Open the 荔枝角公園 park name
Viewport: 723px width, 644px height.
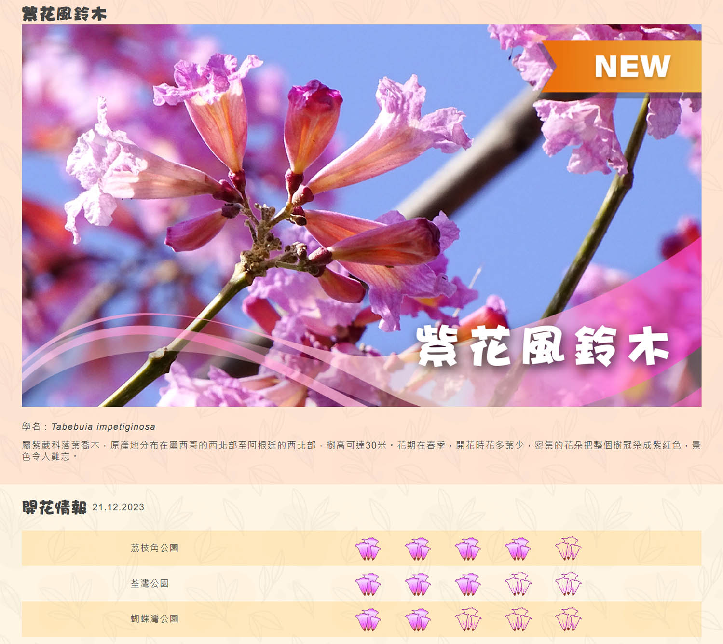154,548
